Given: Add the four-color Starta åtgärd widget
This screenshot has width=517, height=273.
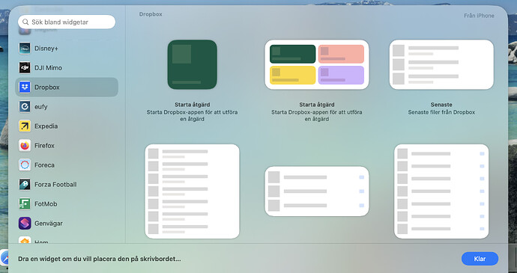Looking at the screenshot, I should [317, 64].
